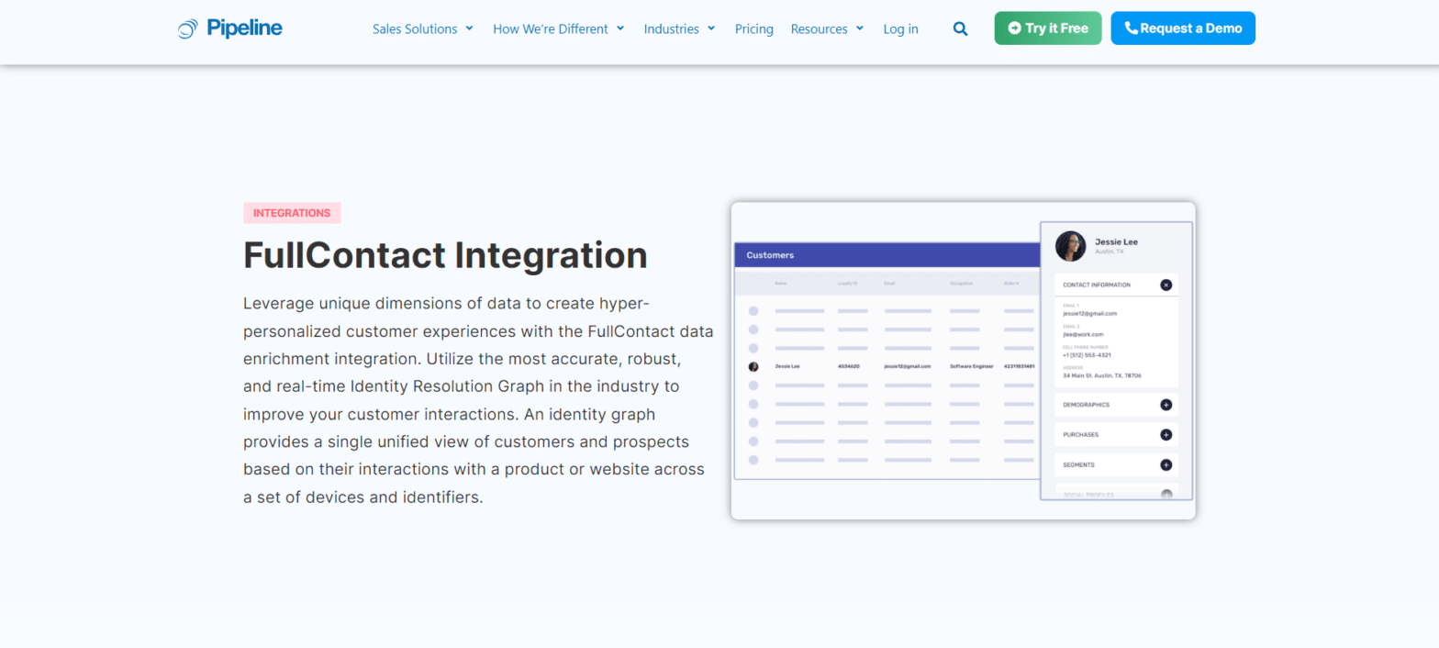This screenshot has height=648, width=1439.
Task: Expand the Industries dropdown
Action: (x=680, y=28)
